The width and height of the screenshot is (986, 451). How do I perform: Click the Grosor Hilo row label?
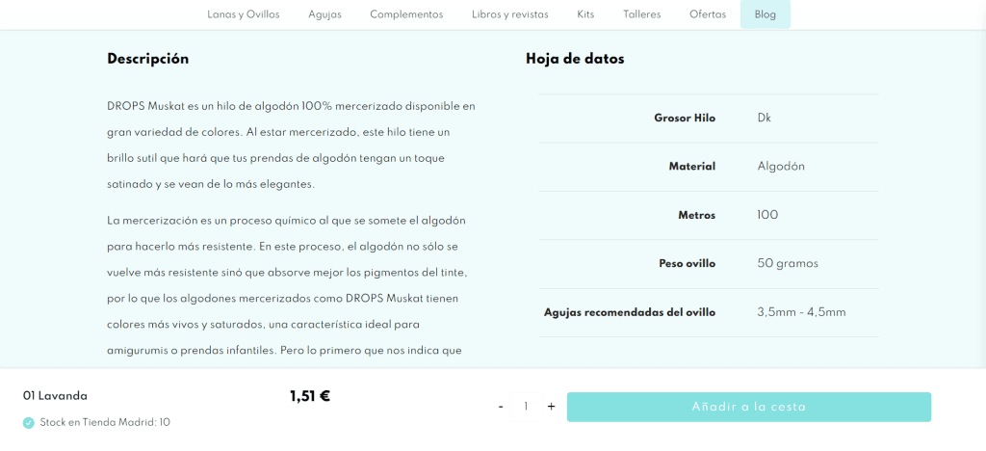(x=685, y=119)
